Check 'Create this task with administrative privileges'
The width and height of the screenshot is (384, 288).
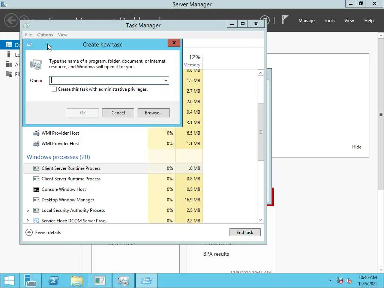click(54, 89)
